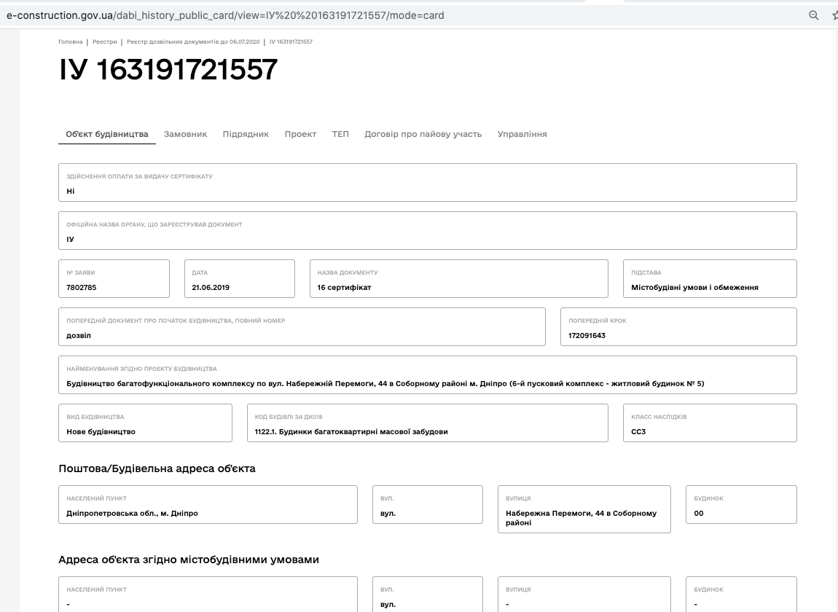Click the Поштова/Будівельна адреса об'єкта heading

pyautogui.click(x=157, y=468)
